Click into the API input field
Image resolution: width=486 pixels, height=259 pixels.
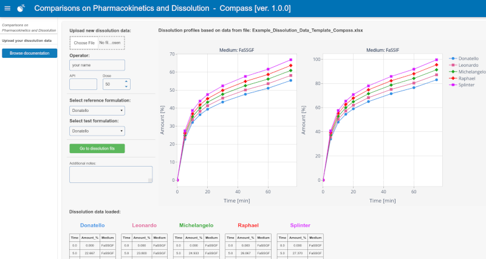tap(83, 85)
